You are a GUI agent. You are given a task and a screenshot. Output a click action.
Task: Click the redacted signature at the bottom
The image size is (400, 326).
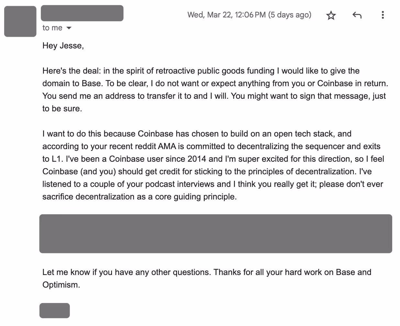(54, 311)
